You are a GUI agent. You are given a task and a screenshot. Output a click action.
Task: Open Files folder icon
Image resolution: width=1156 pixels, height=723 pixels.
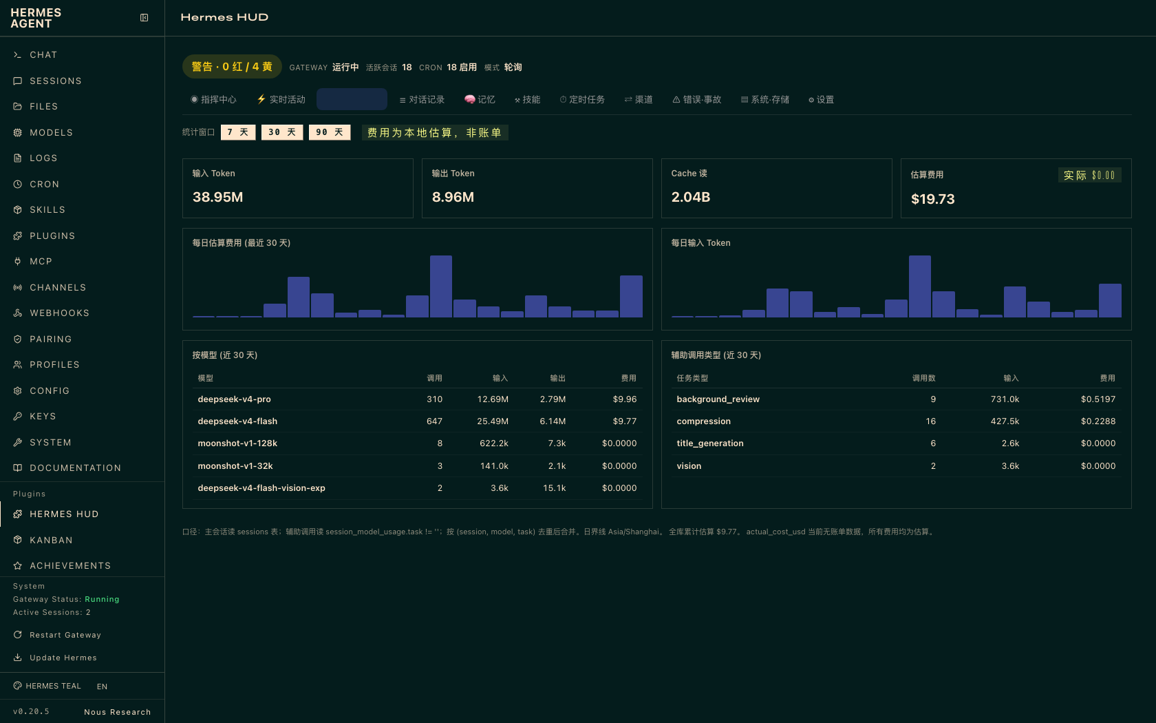point(18,107)
